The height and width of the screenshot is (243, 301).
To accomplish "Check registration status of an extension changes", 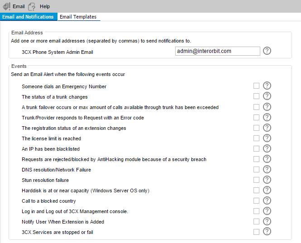I will [x=256, y=128].
